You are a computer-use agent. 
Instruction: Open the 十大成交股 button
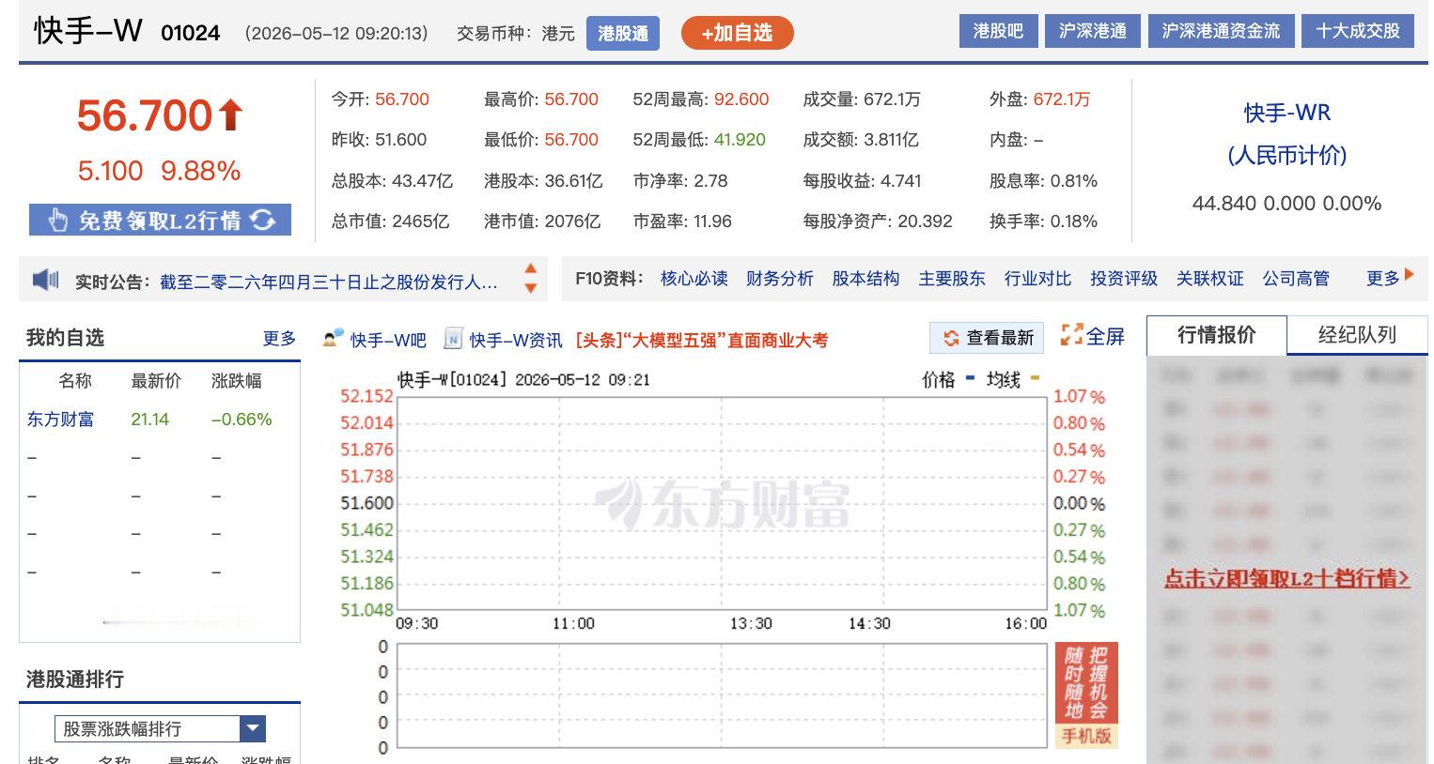1358,31
